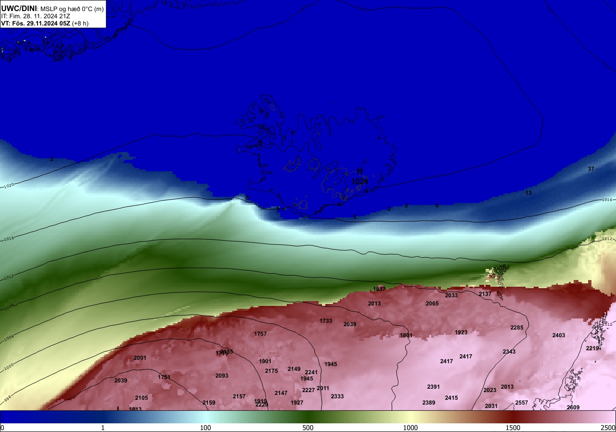Screen dimensions: 616x432
Task: Click the 1 label on the color scale
Action: point(103,428)
